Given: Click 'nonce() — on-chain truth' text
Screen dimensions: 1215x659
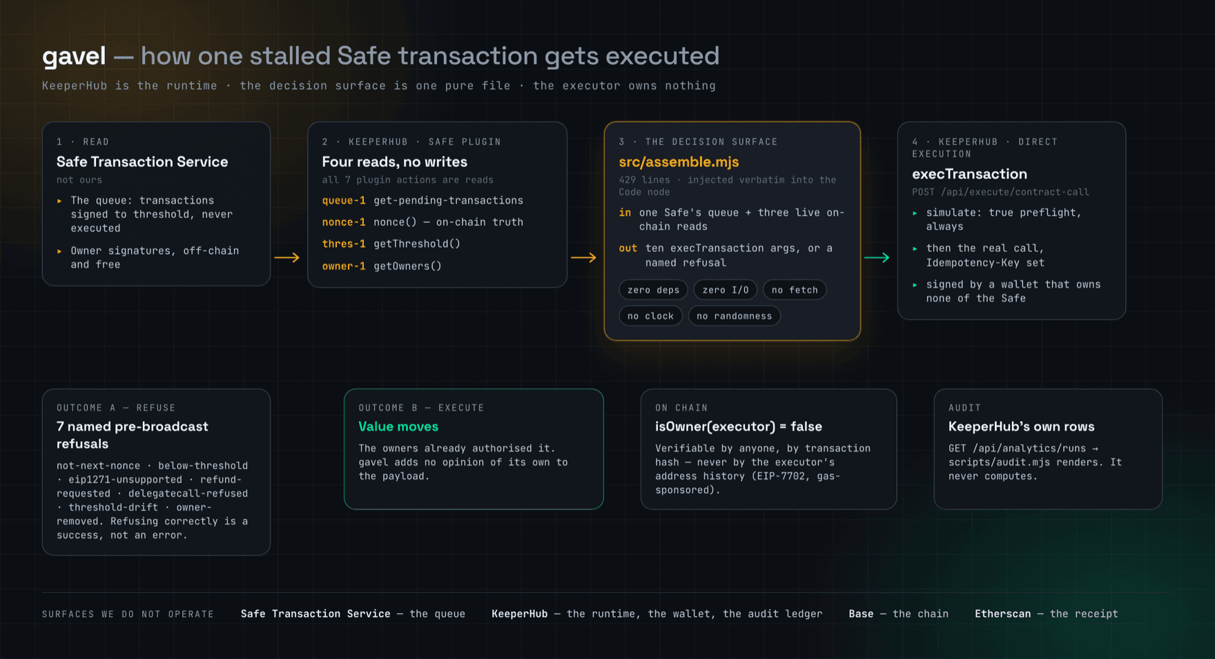Looking at the screenshot, I should tap(449, 222).
